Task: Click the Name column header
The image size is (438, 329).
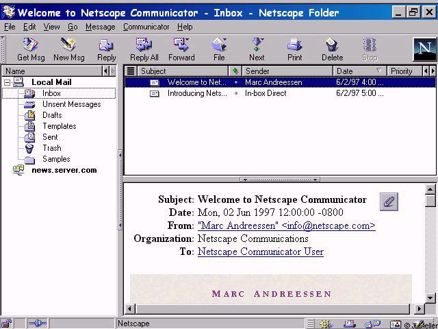Action: coord(52,71)
